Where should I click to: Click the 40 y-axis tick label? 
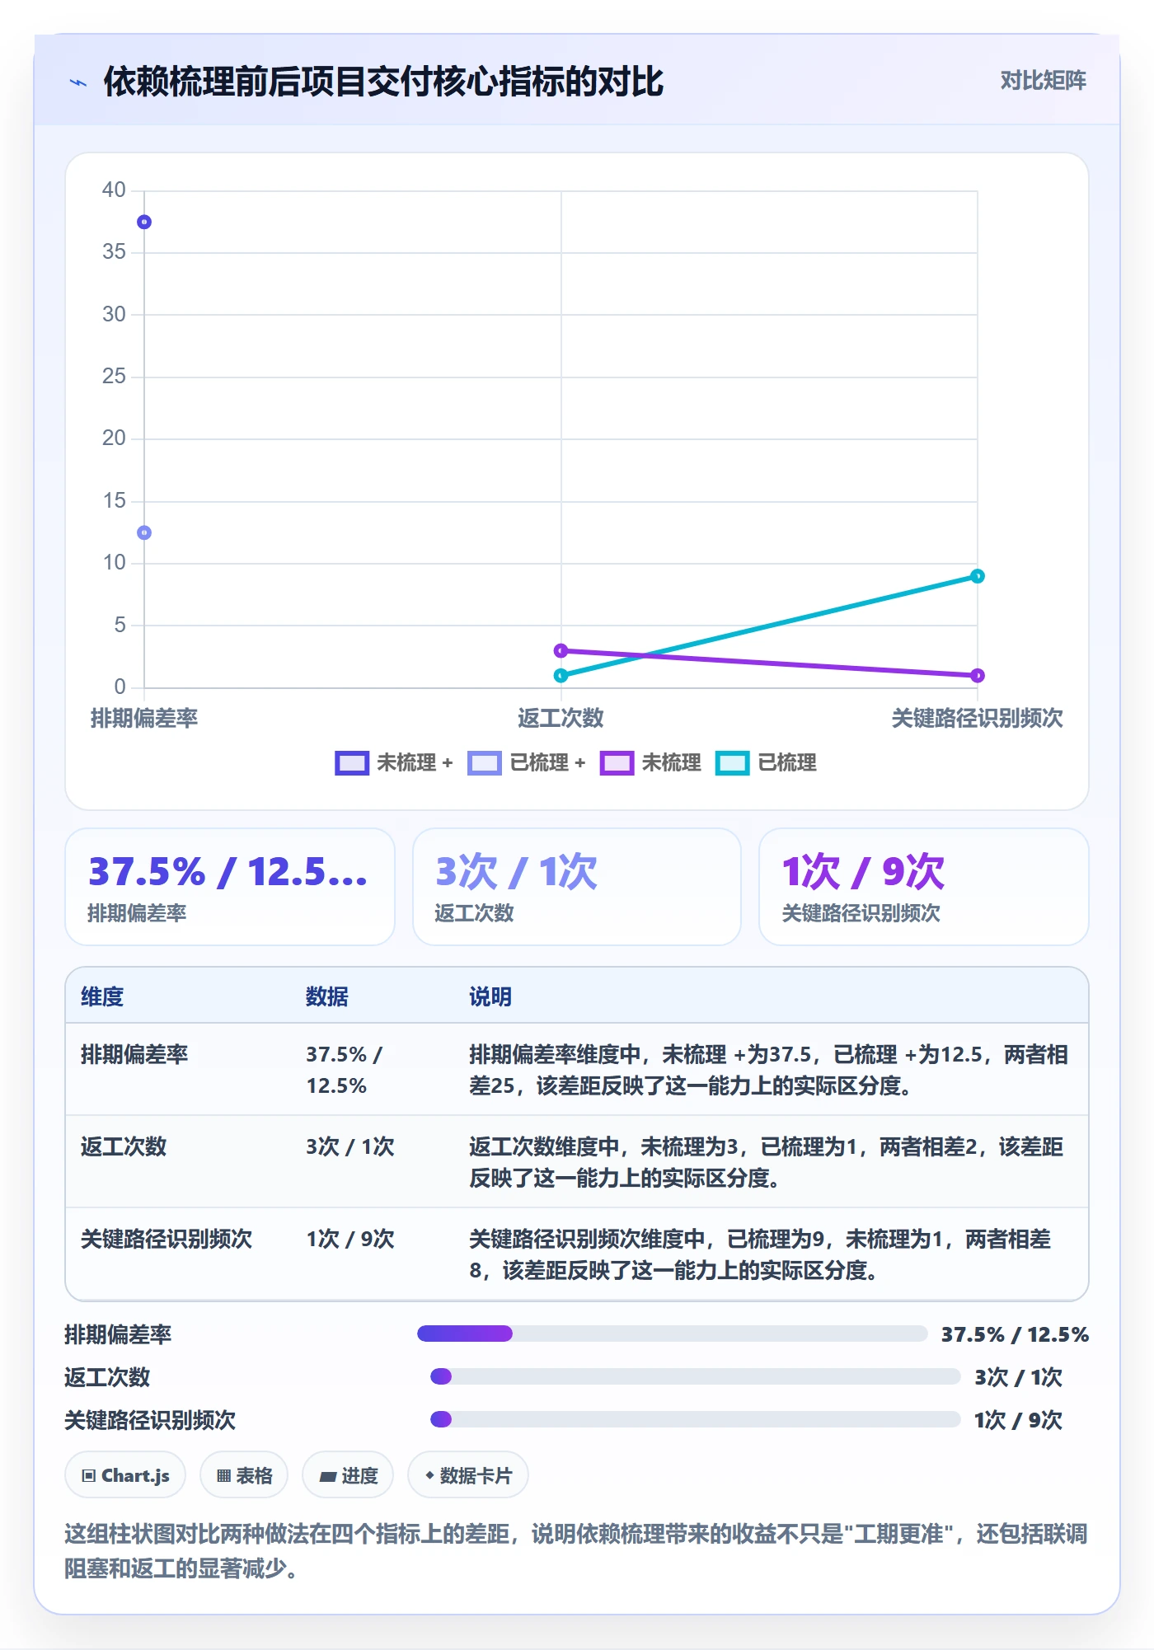click(114, 190)
